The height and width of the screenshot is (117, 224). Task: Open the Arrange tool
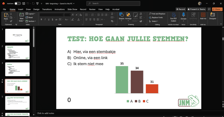128,15
